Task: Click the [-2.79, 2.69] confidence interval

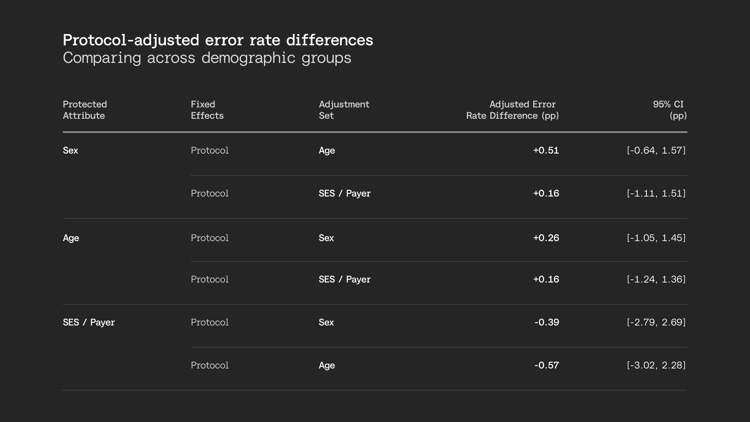Action: pos(656,322)
